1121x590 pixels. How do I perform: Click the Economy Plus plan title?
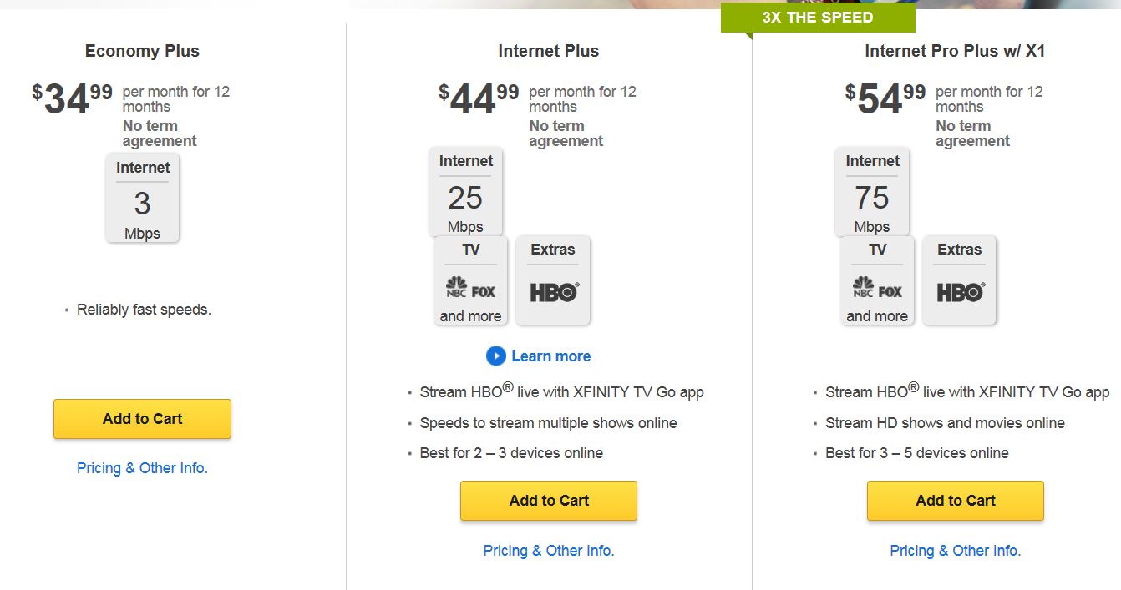point(142,51)
